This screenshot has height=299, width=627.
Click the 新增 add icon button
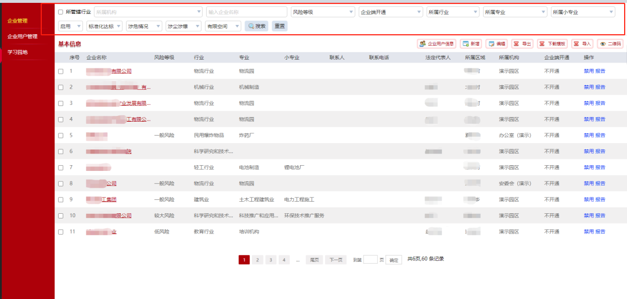[x=471, y=44]
